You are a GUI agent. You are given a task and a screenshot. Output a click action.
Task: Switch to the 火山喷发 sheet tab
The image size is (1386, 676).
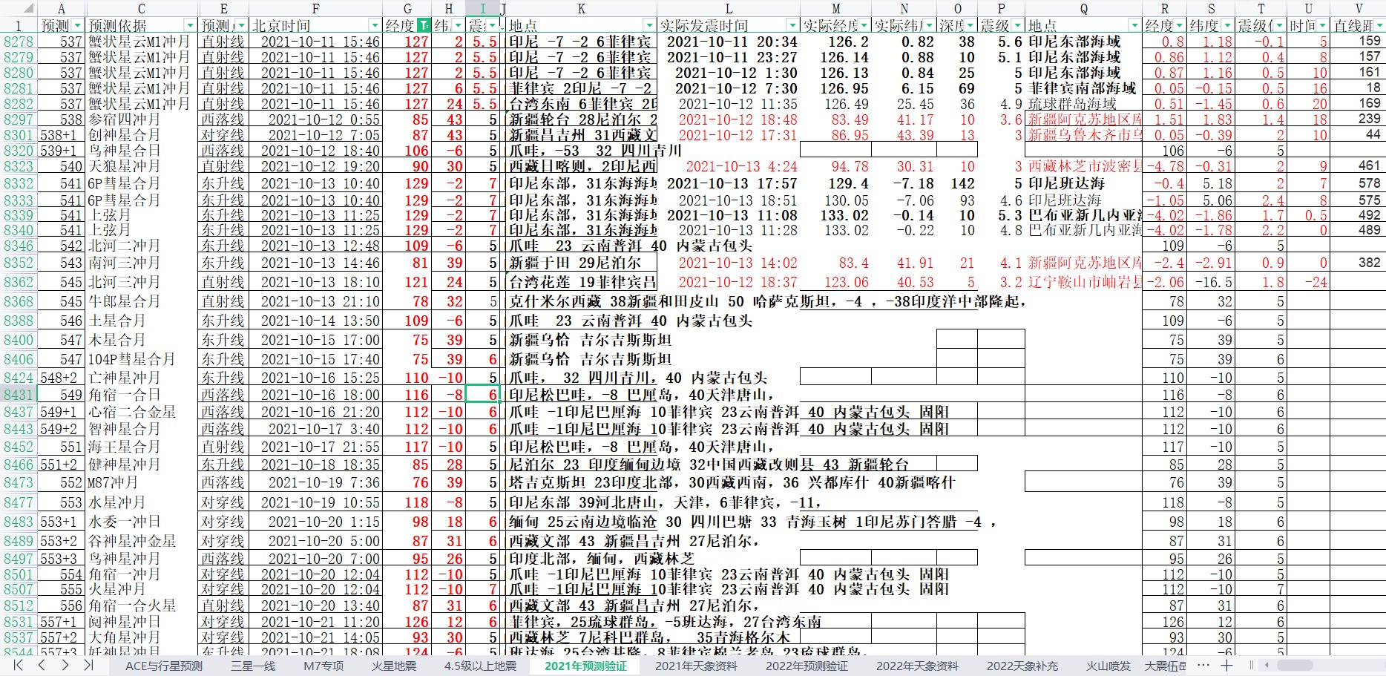[1109, 666]
